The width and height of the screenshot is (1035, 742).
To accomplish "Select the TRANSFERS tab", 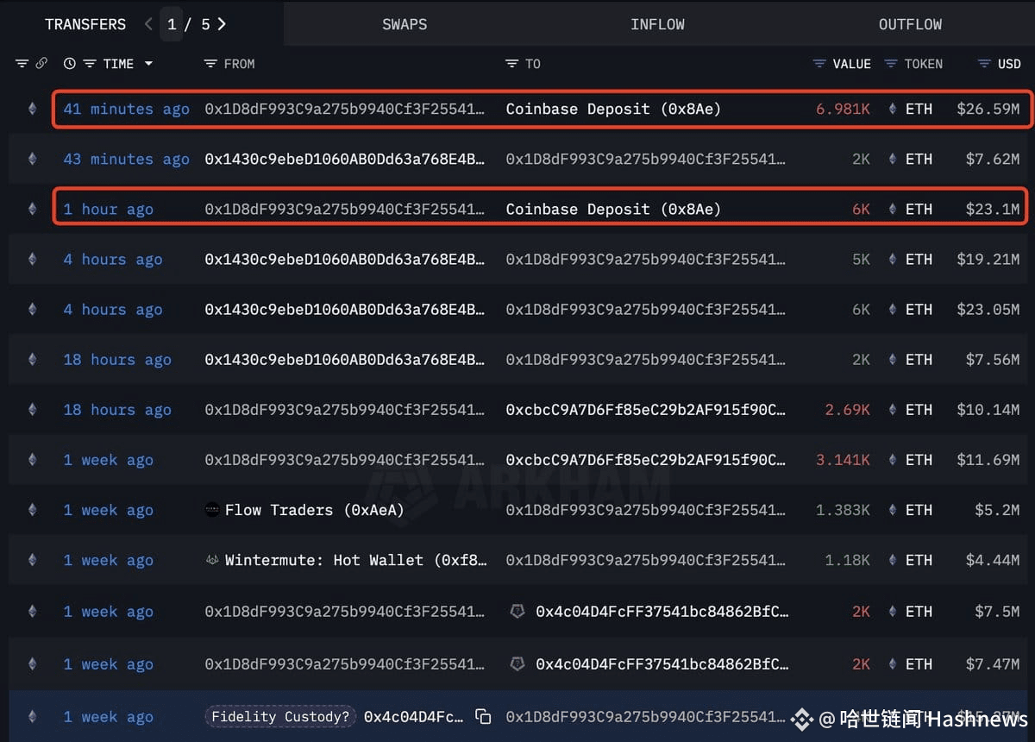I will click(x=85, y=24).
